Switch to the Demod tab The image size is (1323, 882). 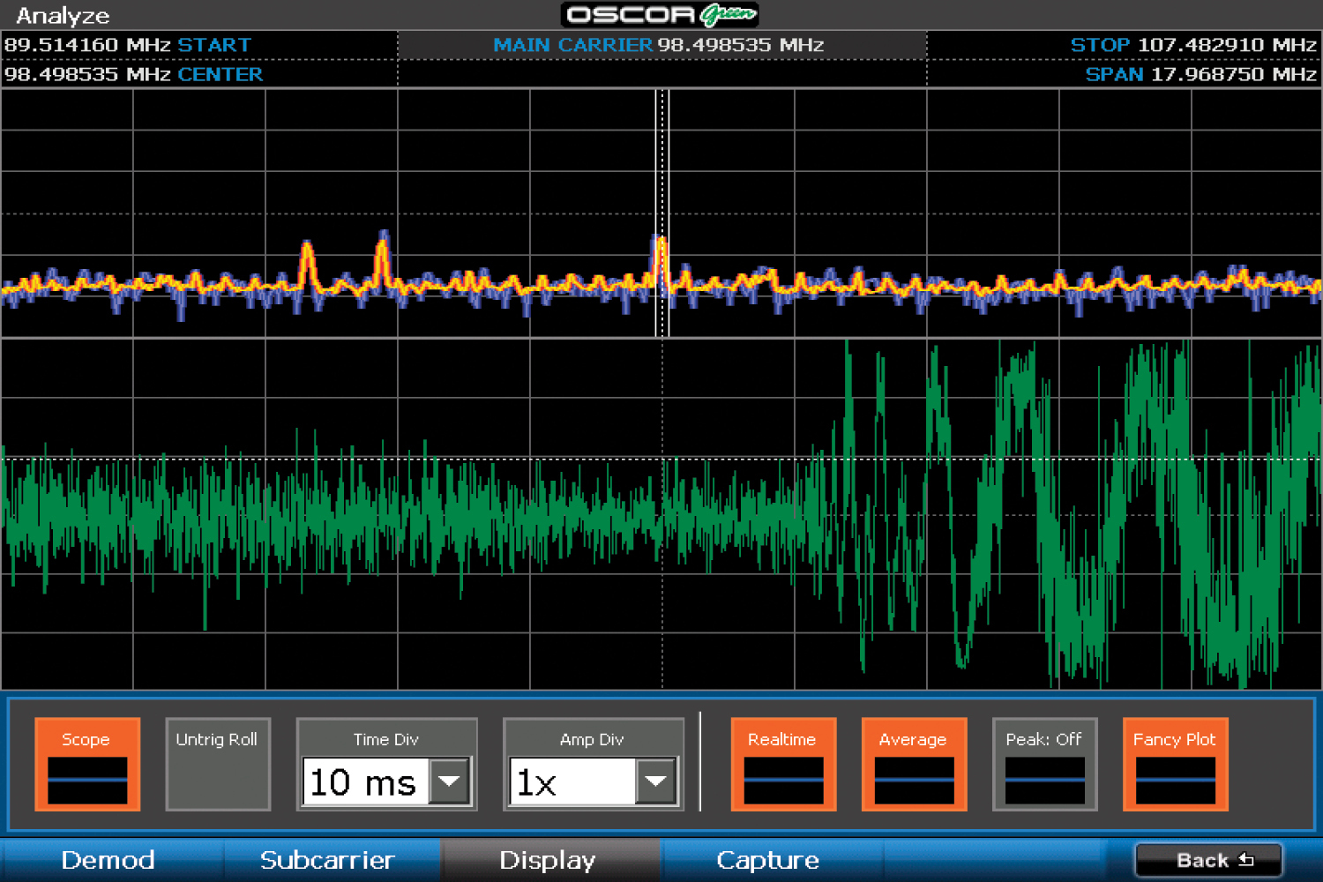(108, 860)
